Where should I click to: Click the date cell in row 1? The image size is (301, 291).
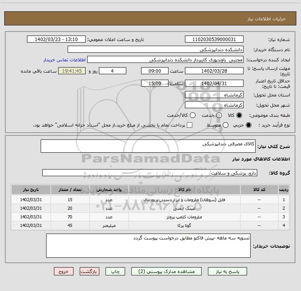coord(31,200)
